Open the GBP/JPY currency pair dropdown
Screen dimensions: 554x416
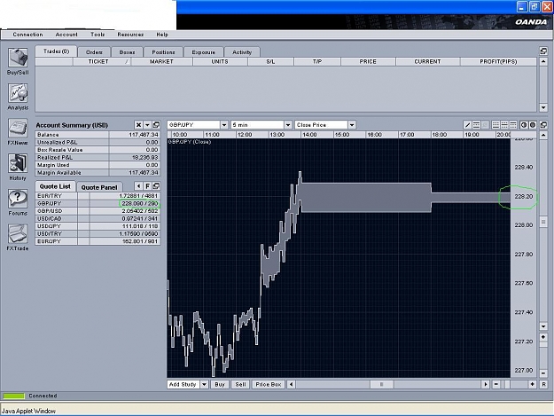coord(224,125)
